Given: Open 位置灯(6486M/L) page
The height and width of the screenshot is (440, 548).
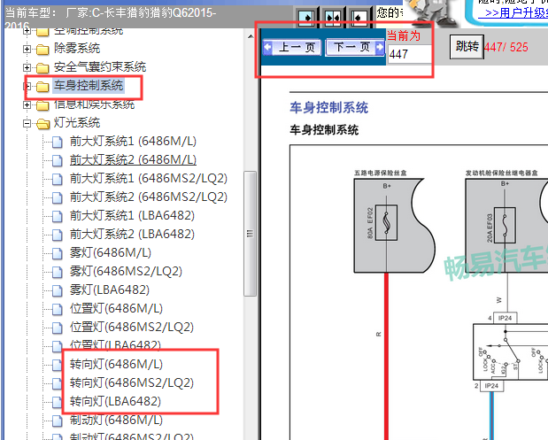Looking at the screenshot, I should [116, 308].
